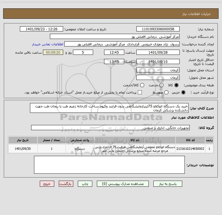This screenshot has width=222, height=215.
Task: Select the خدمت radio button
Action: 161,85
